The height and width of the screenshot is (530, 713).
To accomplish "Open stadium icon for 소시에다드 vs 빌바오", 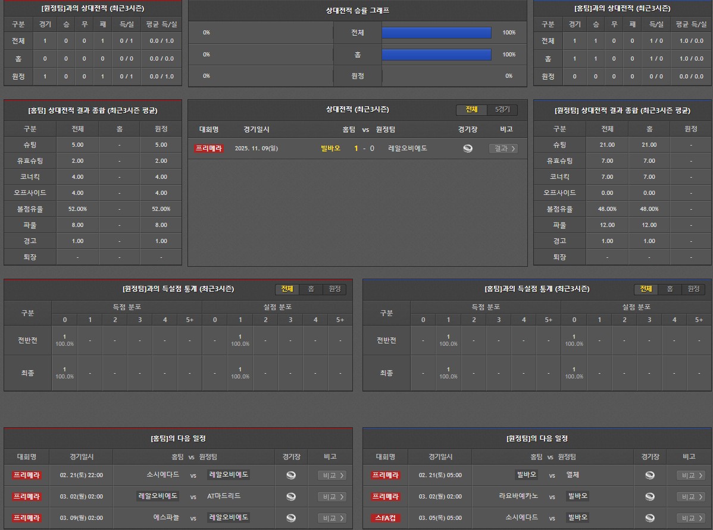I will click(x=650, y=518).
